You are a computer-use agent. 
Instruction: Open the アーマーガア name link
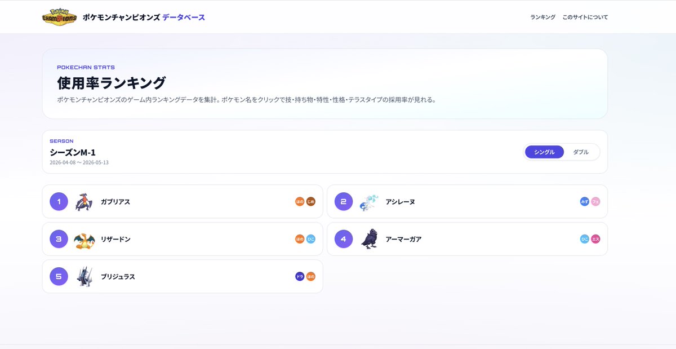pyautogui.click(x=404, y=240)
